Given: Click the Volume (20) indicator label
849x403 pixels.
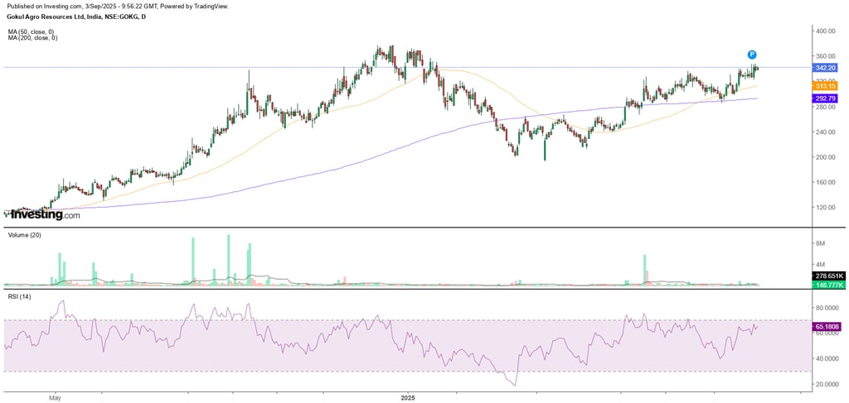Looking at the screenshot, I should (x=24, y=236).
